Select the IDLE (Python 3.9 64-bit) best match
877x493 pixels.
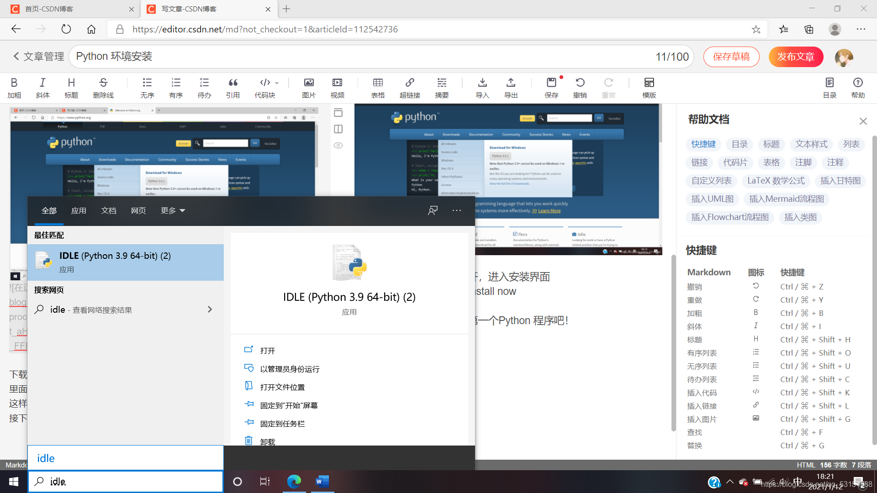pyautogui.click(x=126, y=262)
